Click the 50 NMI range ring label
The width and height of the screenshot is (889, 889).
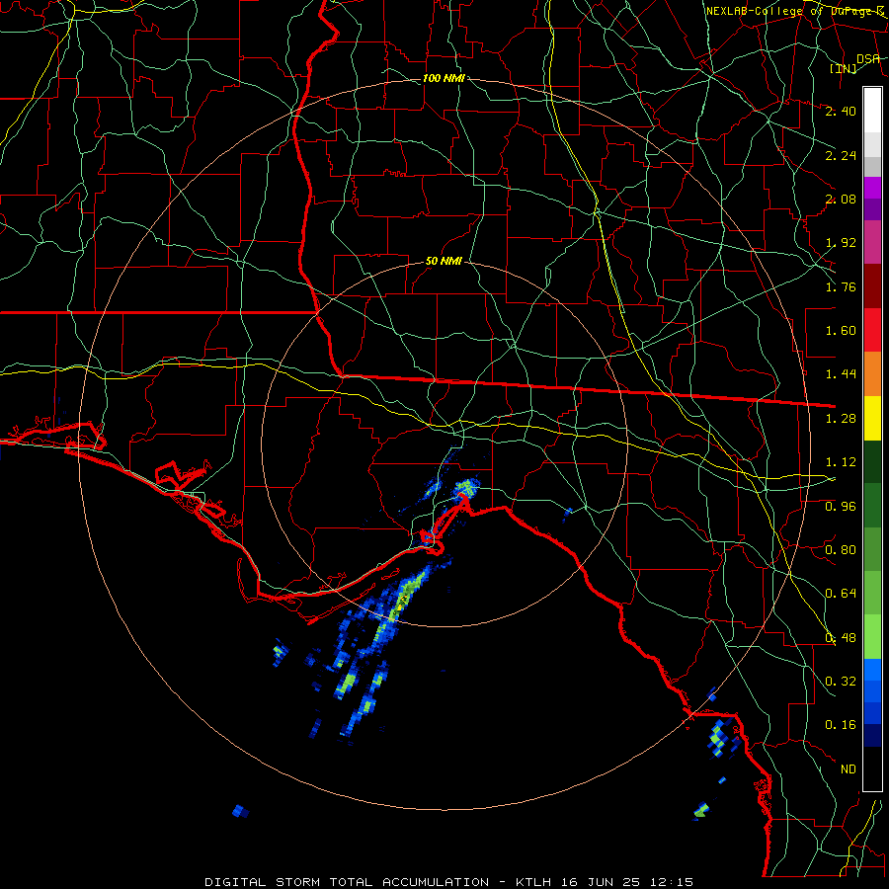click(444, 262)
